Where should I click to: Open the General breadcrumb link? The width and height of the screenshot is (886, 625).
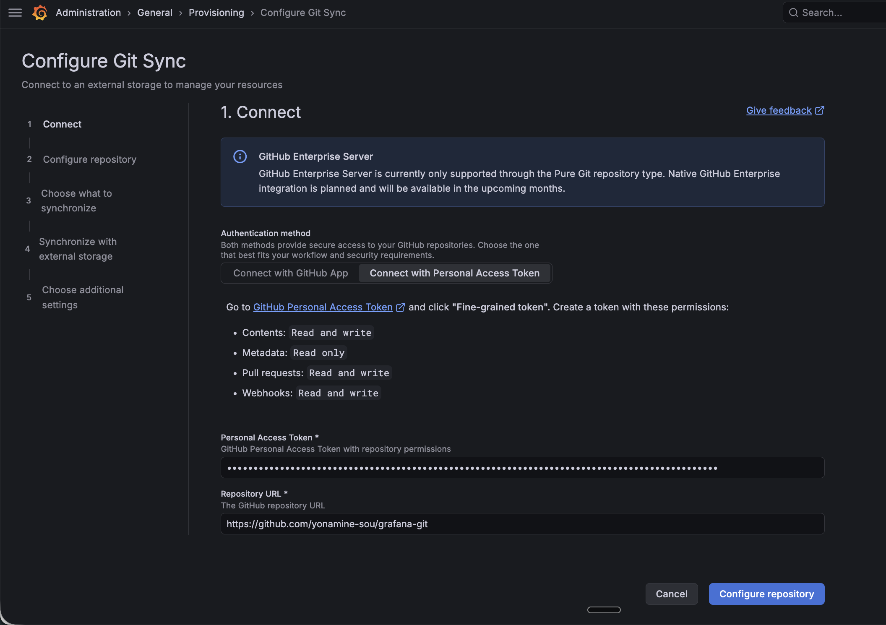point(154,13)
